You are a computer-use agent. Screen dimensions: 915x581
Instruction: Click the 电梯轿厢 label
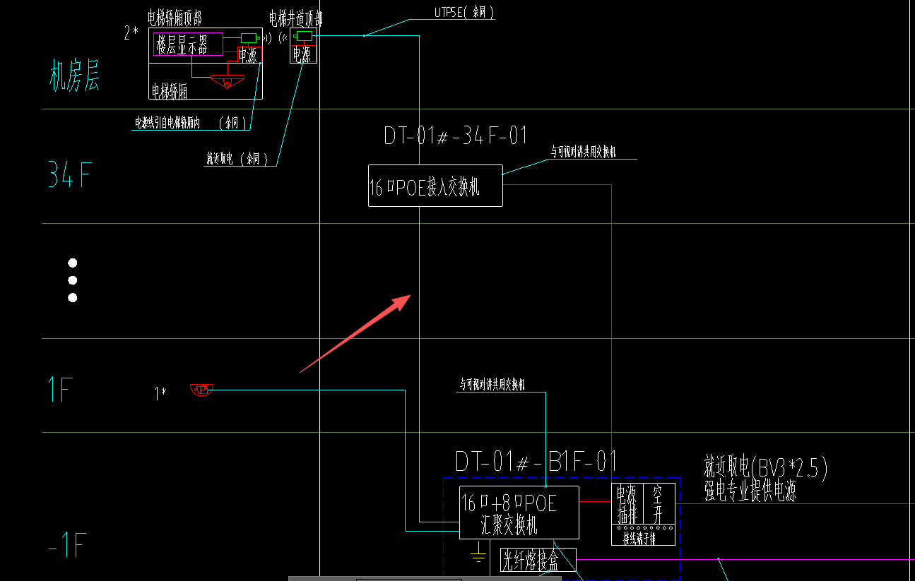(x=170, y=91)
